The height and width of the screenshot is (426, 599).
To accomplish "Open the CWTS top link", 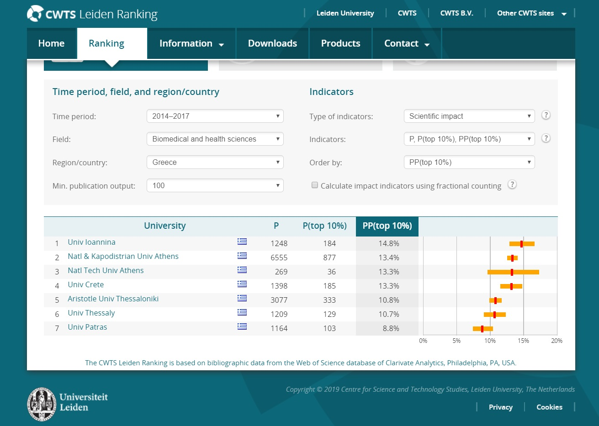I will (x=407, y=13).
